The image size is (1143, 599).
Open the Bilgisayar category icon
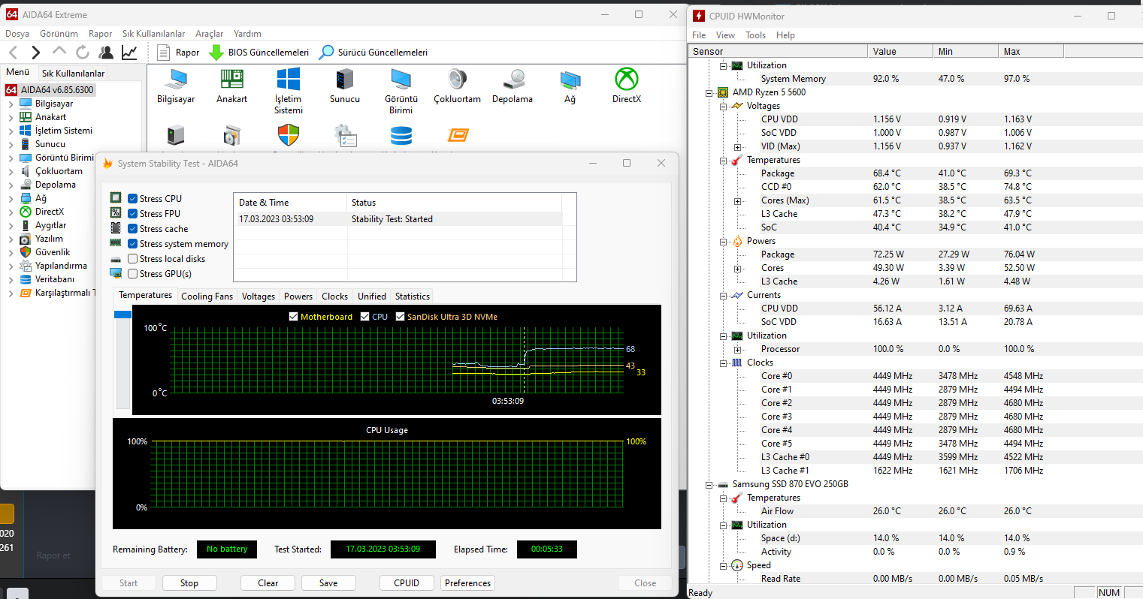click(x=176, y=79)
